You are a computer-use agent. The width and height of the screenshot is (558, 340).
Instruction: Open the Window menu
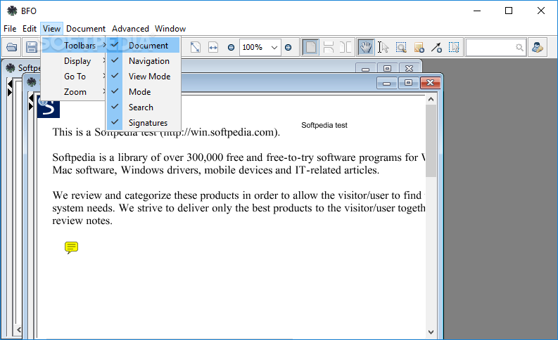click(170, 28)
